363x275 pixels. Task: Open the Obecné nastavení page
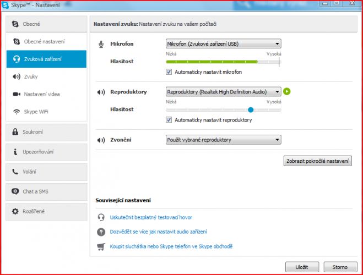click(x=46, y=42)
